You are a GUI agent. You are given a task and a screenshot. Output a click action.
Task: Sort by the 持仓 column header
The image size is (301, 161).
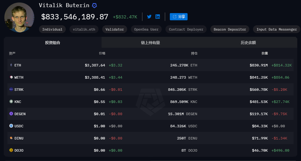pos(194,53)
